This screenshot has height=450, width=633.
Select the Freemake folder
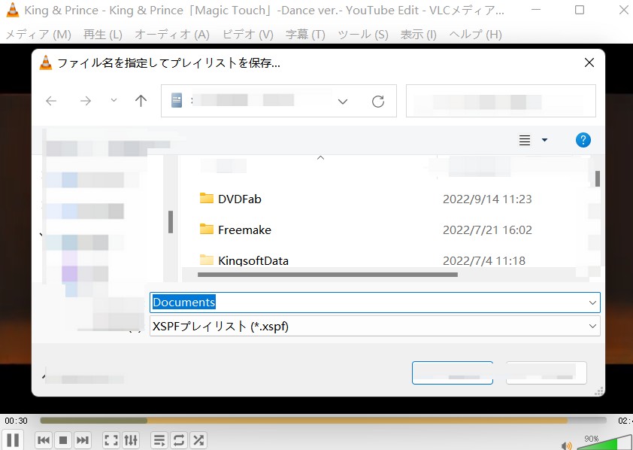pos(235,230)
